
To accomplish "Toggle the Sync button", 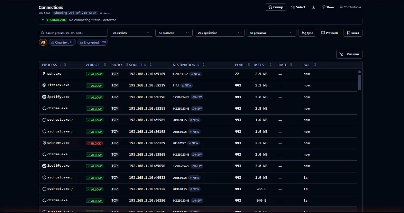I will click(x=307, y=33).
